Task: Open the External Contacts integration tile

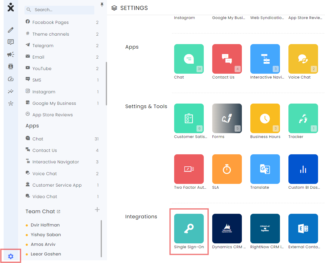Action: pyautogui.click(x=303, y=228)
